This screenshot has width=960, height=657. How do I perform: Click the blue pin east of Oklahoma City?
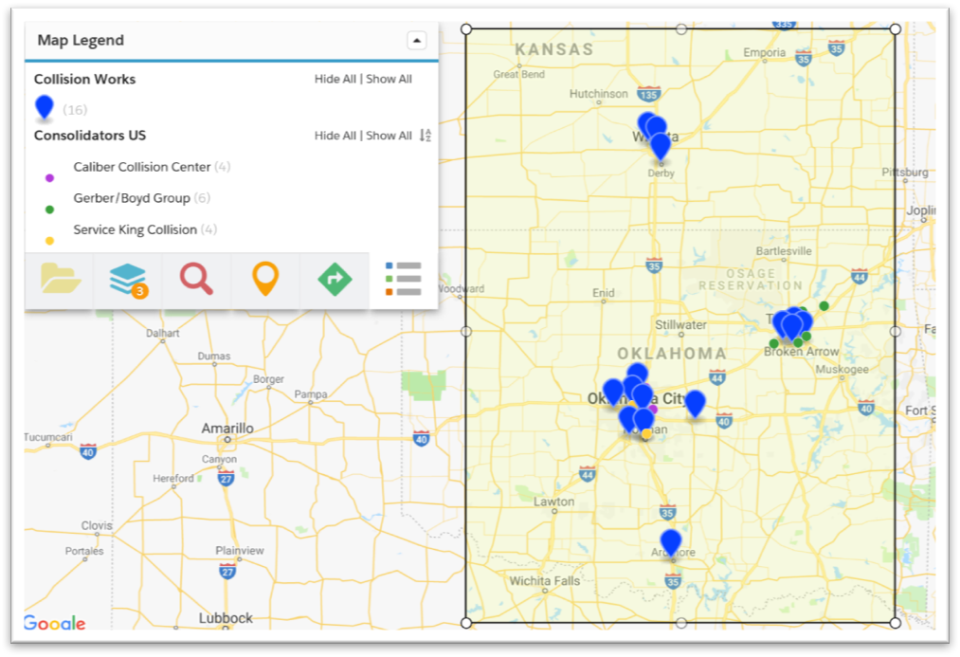point(695,403)
